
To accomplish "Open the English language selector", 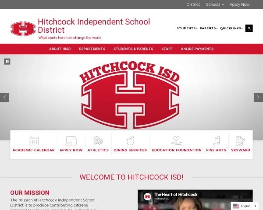I will 245,206.
